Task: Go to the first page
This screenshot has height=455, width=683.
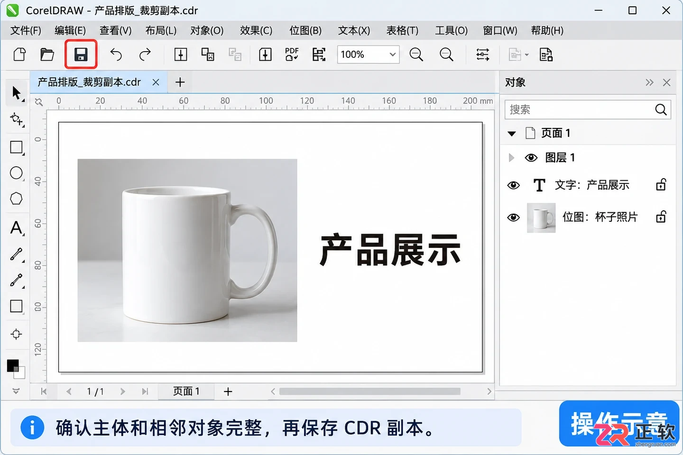Action: 44,391
